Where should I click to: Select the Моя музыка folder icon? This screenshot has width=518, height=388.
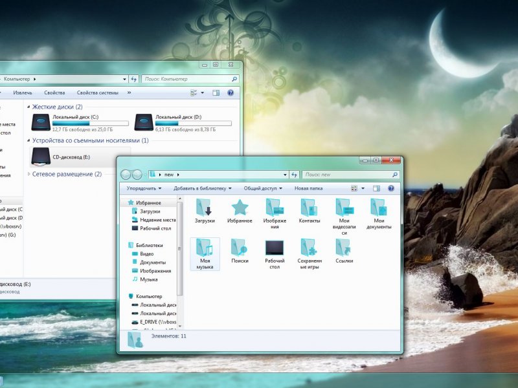pos(205,248)
